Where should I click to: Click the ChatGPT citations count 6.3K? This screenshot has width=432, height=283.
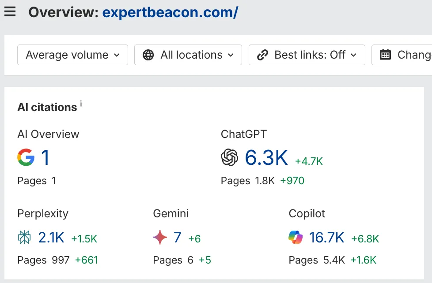point(267,158)
